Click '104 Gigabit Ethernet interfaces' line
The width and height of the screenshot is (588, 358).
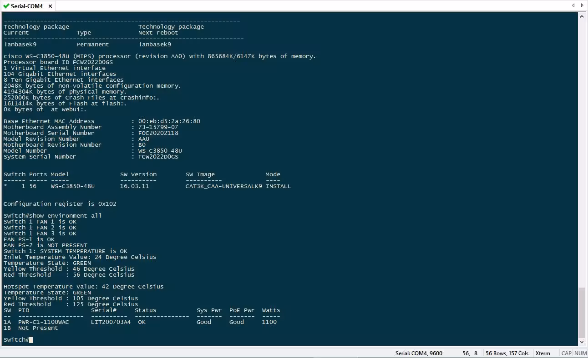coord(60,74)
